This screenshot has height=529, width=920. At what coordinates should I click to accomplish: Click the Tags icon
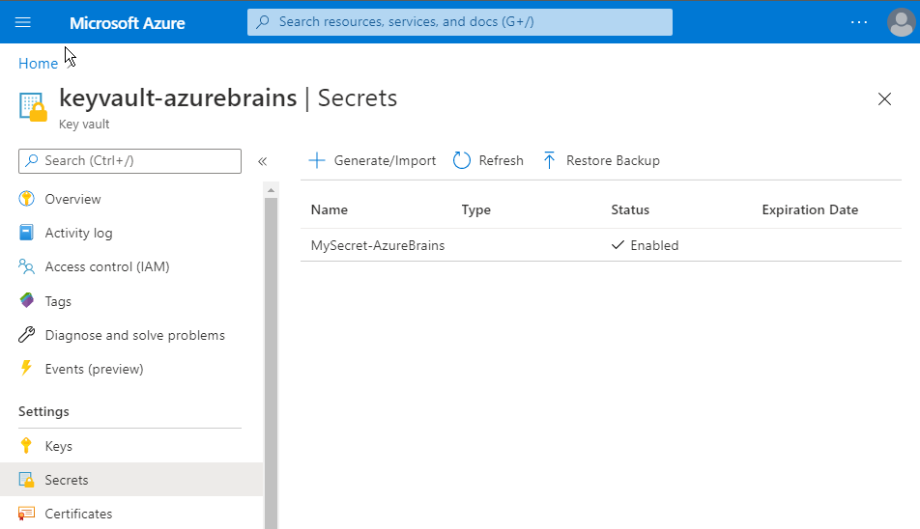coord(26,300)
